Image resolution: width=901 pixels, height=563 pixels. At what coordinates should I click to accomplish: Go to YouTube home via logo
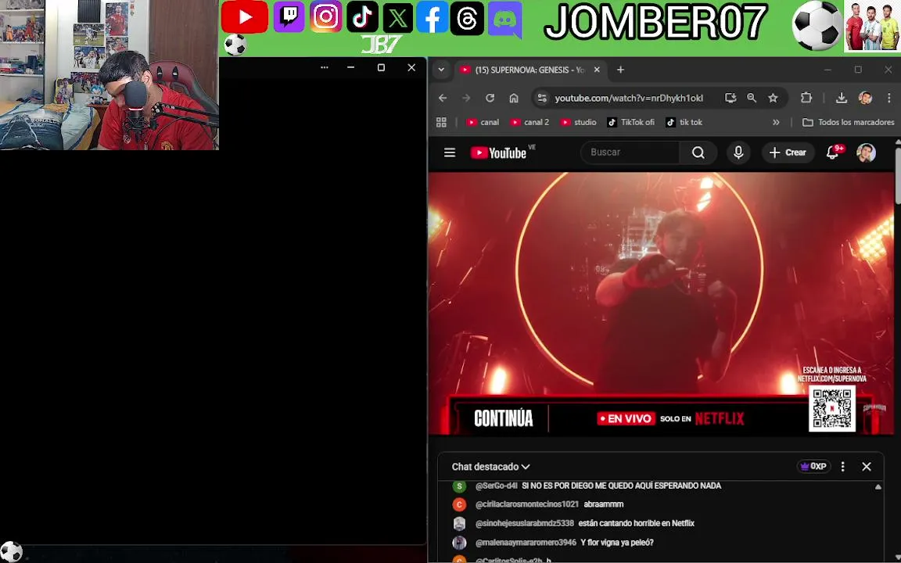pyautogui.click(x=498, y=152)
